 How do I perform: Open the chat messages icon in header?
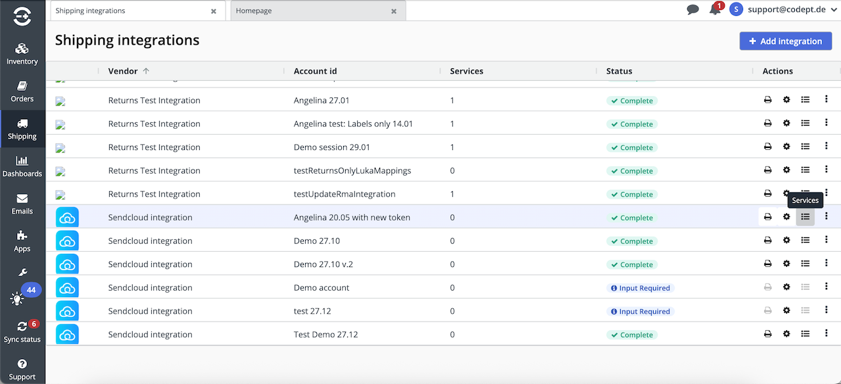coord(692,10)
